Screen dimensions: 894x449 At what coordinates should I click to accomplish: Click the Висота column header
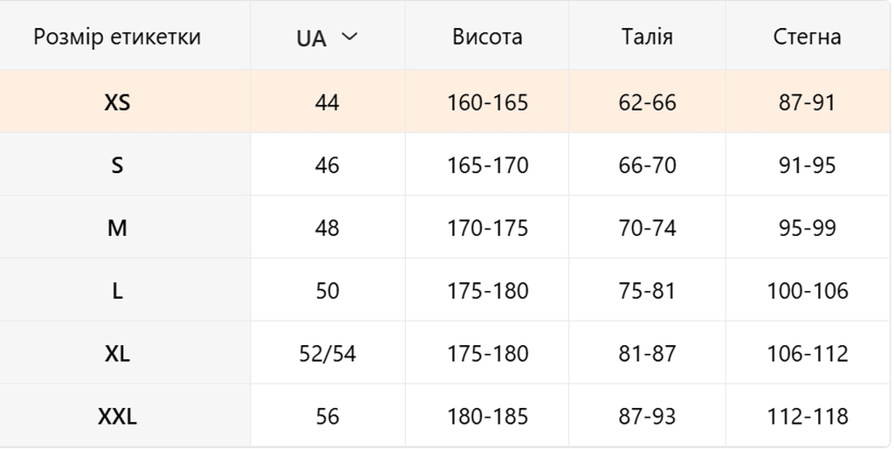coord(487,36)
